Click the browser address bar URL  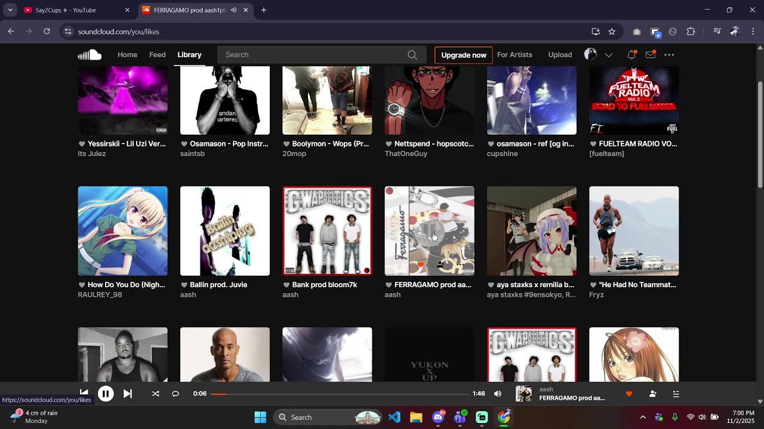tap(119, 32)
